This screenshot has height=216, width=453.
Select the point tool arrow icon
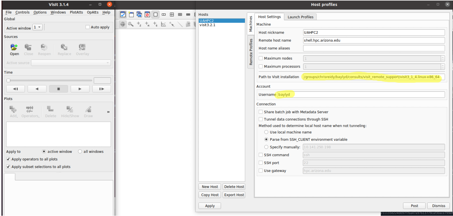[172, 25]
